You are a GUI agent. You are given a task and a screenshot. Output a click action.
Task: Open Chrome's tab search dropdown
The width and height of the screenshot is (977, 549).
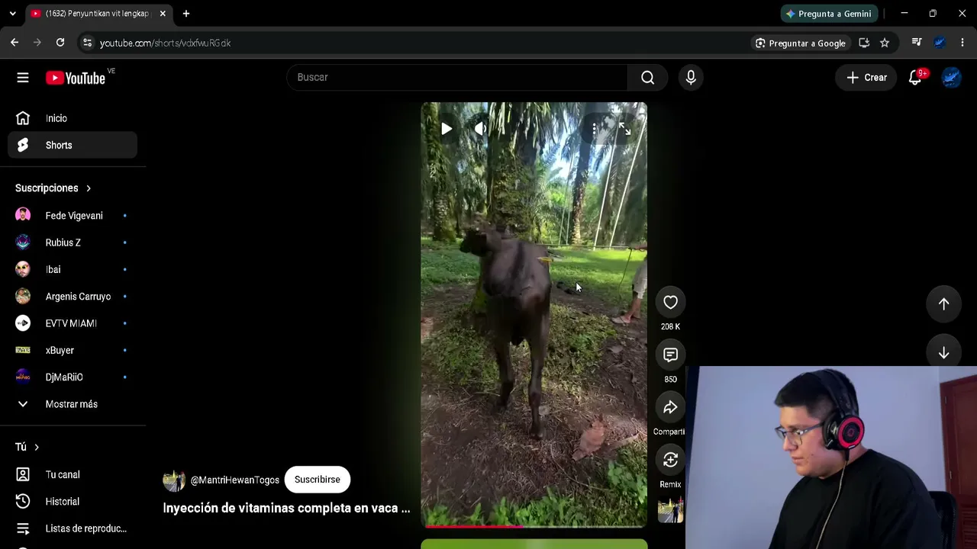[x=12, y=14]
